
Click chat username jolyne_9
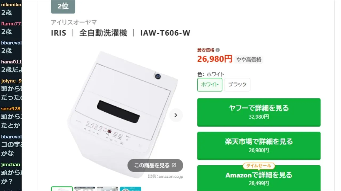tap(11, 81)
